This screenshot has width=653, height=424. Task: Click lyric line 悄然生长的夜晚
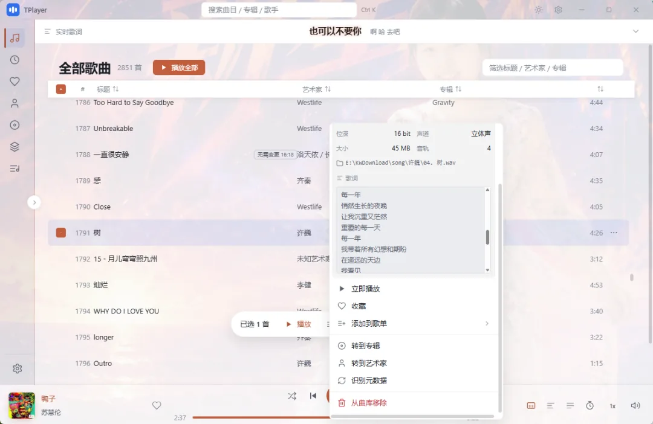point(364,205)
